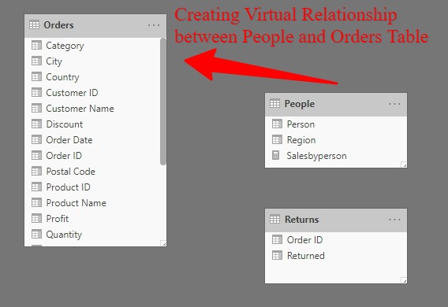Select the Returned field

pyautogui.click(x=306, y=255)
